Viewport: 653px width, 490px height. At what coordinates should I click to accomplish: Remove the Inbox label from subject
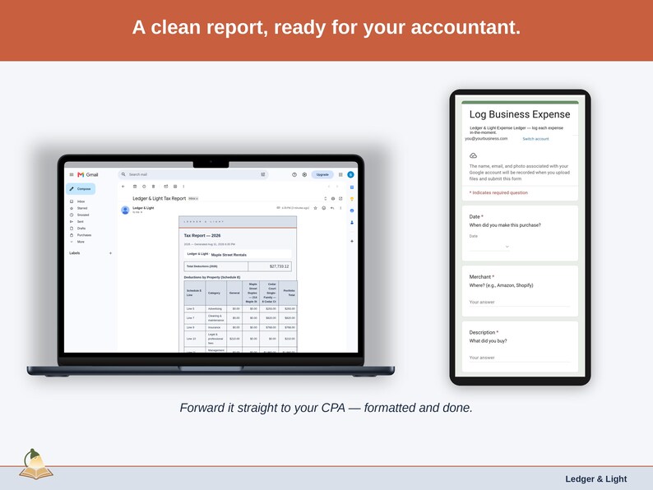[x=197, y=199]
